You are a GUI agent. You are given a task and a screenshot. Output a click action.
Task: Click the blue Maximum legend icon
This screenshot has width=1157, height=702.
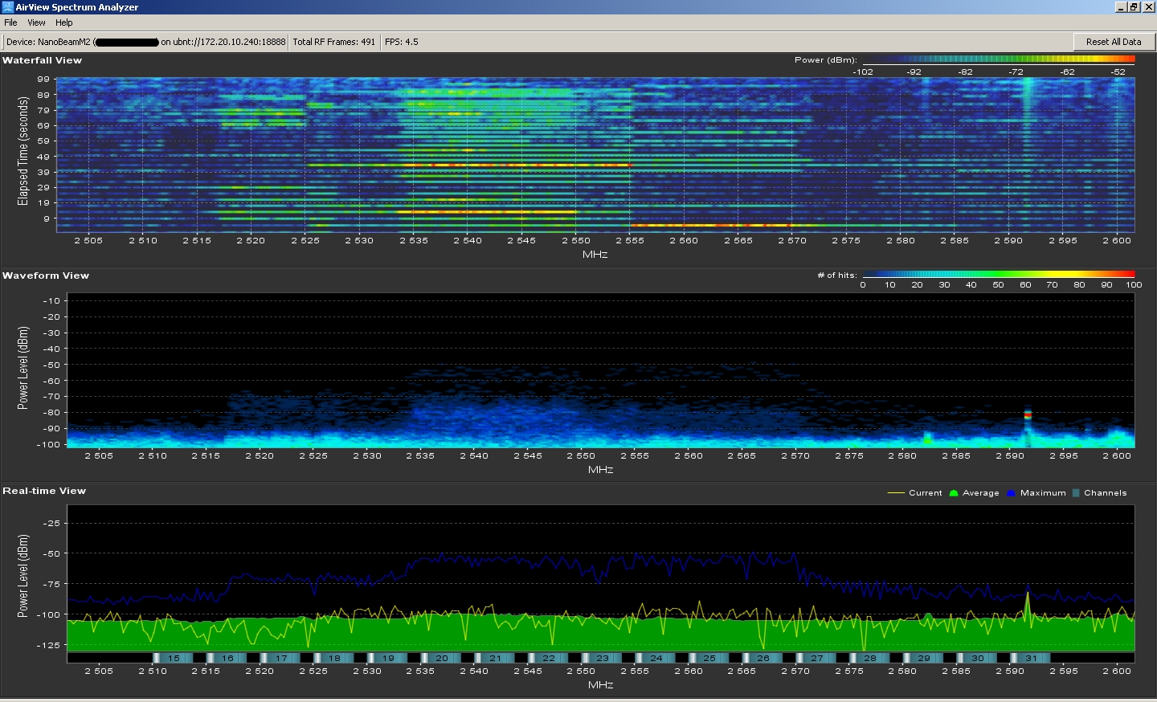pyautogui.click(x=1011, y=493)
